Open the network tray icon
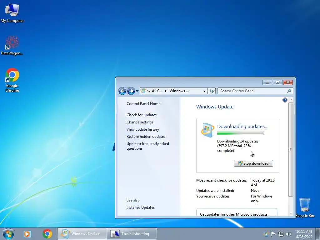Screen dimensions: 320x240 tap(281, 234)
